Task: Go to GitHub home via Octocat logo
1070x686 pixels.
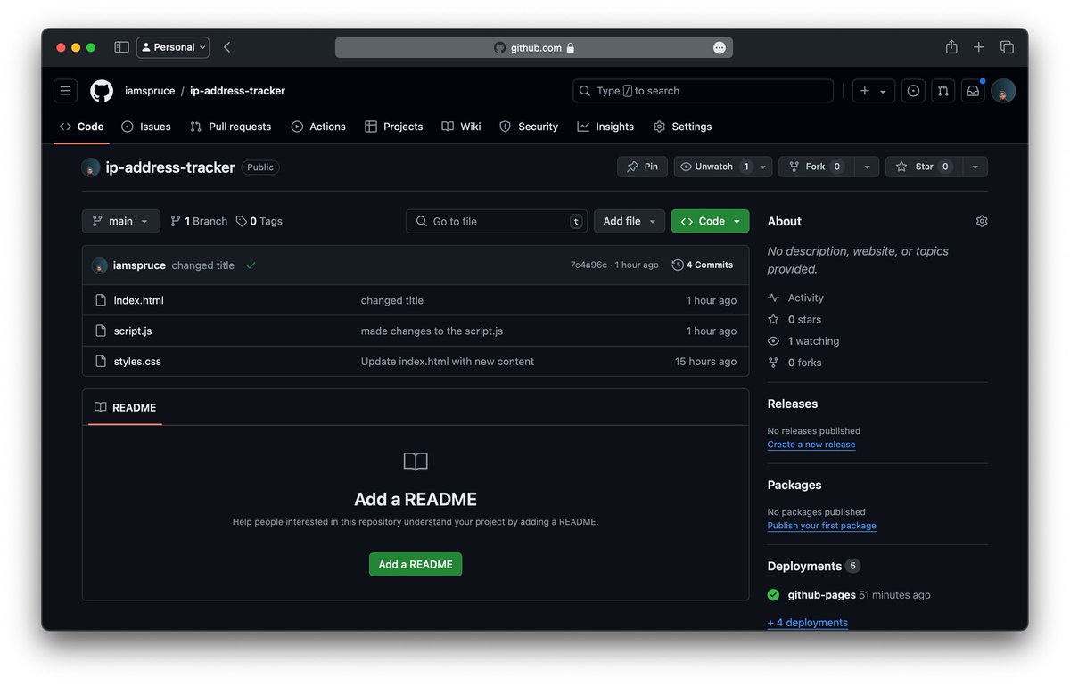Action: pyautogui.click(x=102, y=91)
